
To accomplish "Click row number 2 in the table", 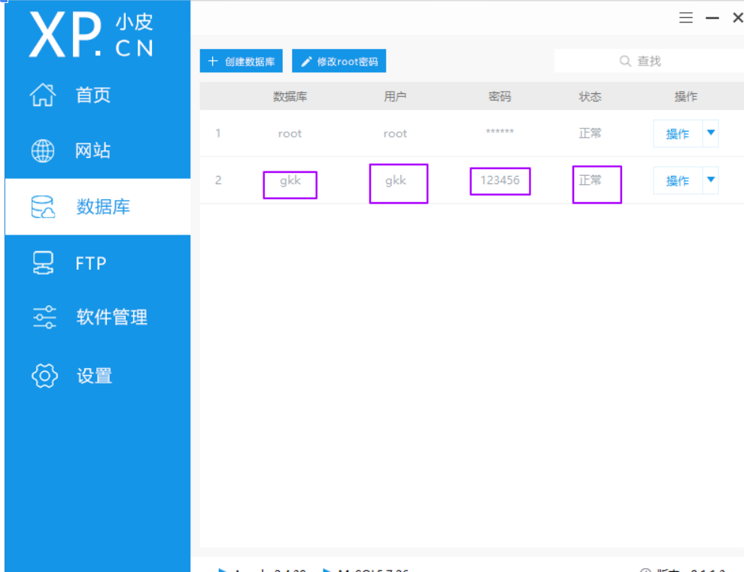I will 218,180.
